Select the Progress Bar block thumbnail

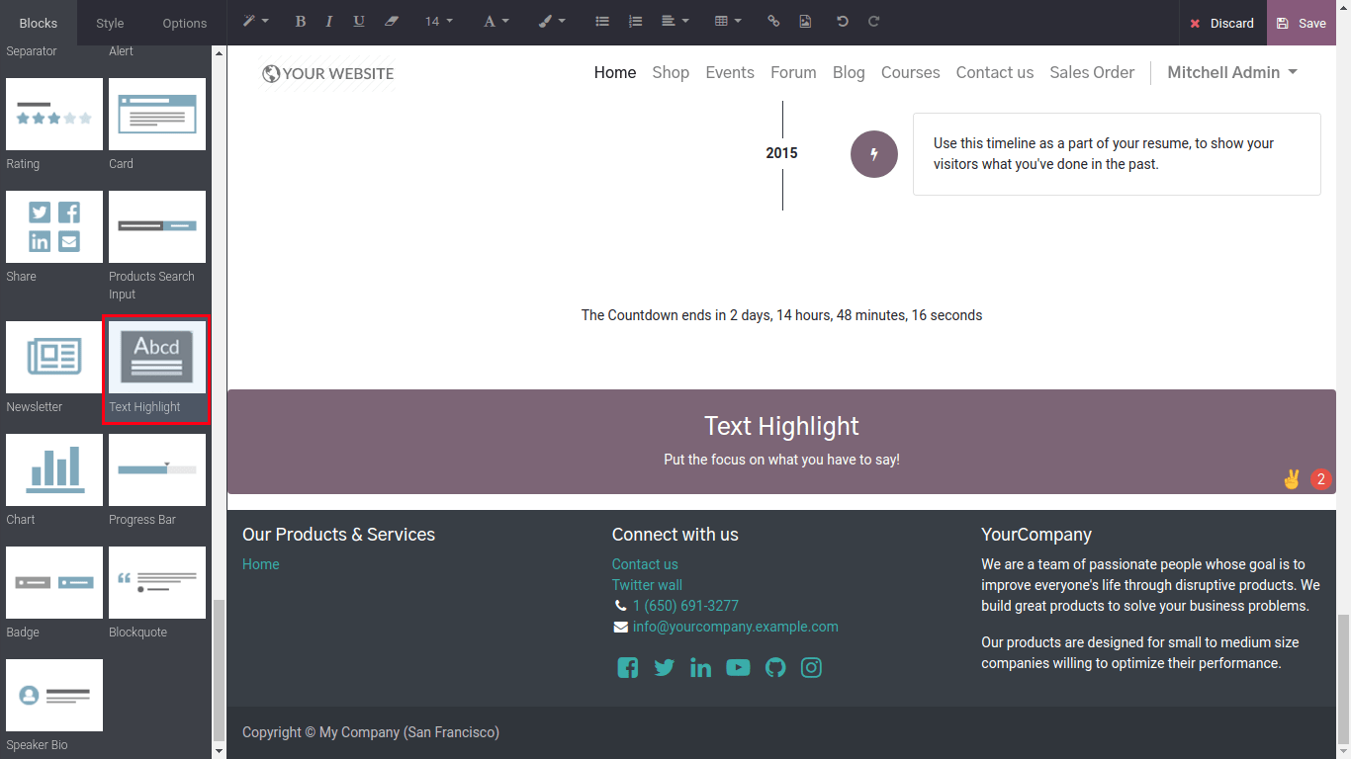click(x=157, y=470)
